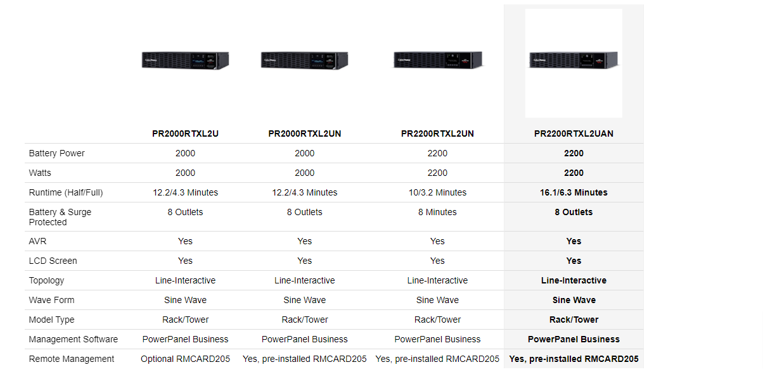Select the Topology row label

point(47,280)
